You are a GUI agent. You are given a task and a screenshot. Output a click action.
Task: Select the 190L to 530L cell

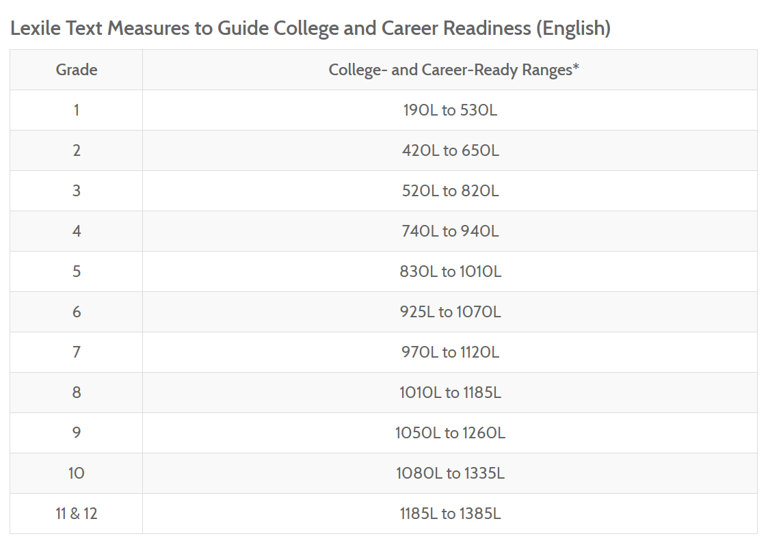[x=450, y=110]
